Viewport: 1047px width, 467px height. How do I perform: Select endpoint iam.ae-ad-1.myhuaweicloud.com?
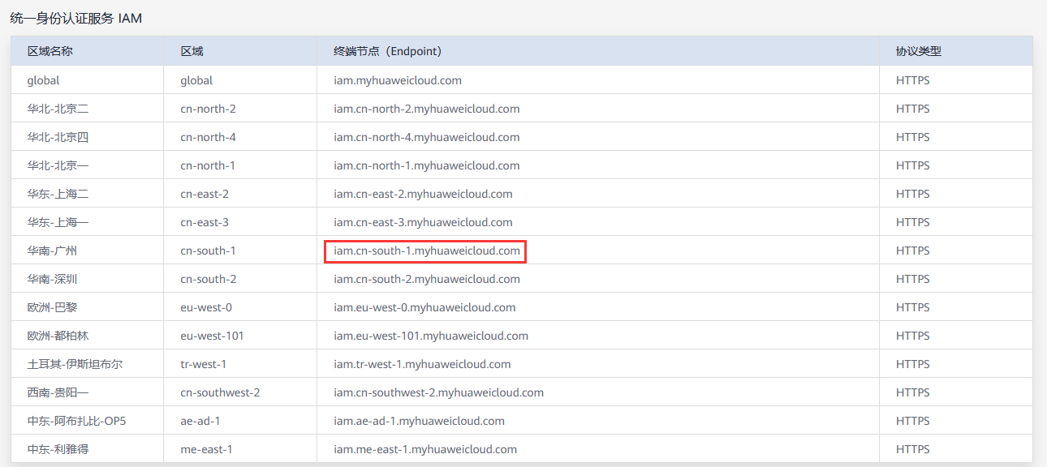point(419,421)
